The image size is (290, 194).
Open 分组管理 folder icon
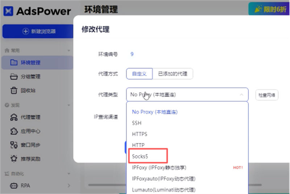pos(14,77)
